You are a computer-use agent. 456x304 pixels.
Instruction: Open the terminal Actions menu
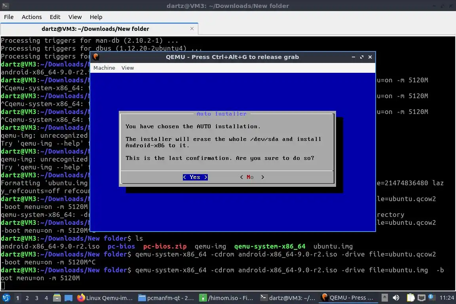[32, 17]
